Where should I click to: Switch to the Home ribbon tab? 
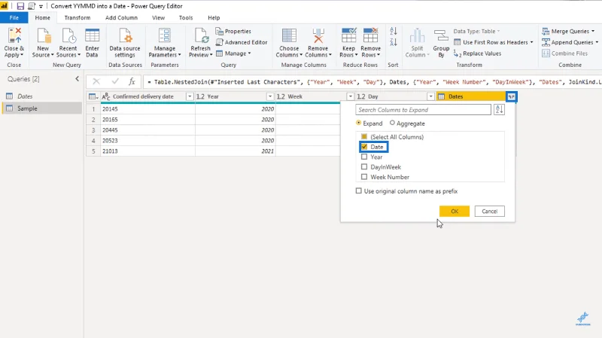pos(42,17)
